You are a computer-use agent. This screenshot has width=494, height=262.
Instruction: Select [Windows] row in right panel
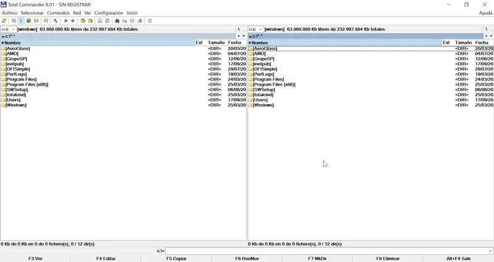[x=371, y=105]
